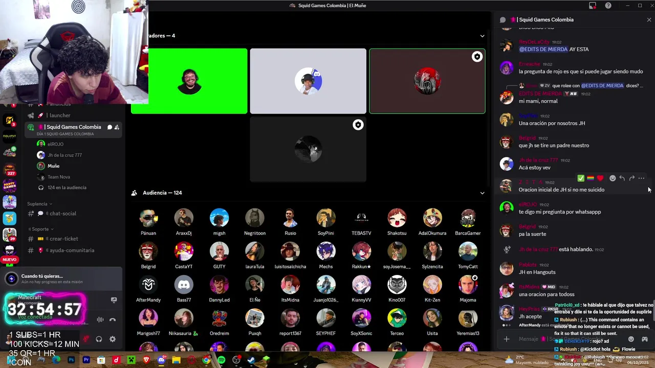Open audience member Pánuan's profile
Image resolution: width=655 pixels, height=368 pixels.
pos(148,222)
